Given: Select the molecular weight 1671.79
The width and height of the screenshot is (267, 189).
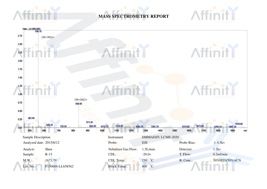Looking at the screenshot, I should (51, 160).
